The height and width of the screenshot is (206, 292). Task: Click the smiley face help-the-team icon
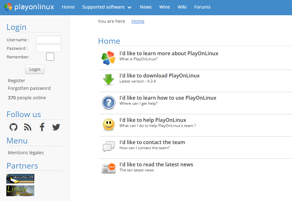point(108,125)
